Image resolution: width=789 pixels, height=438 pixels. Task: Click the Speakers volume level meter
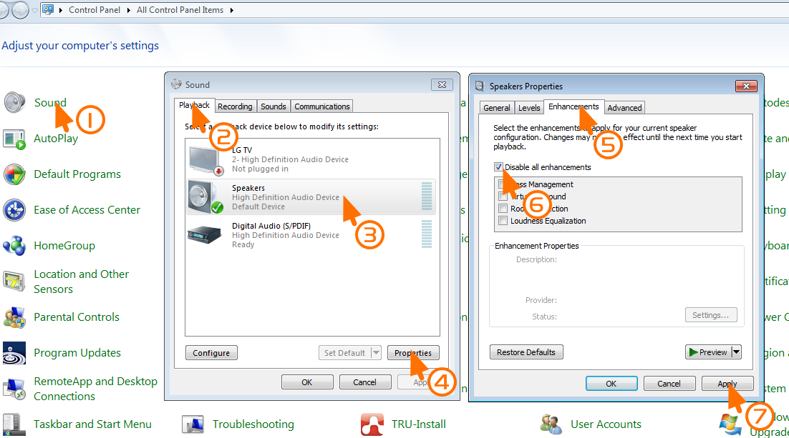point(427,196)
